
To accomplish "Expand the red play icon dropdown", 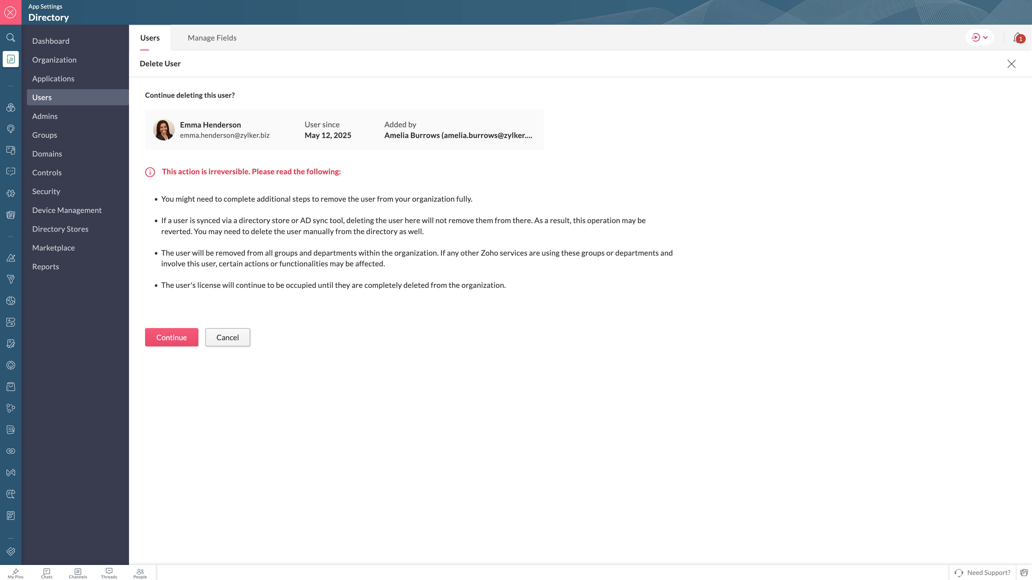I will click(980, 38).
